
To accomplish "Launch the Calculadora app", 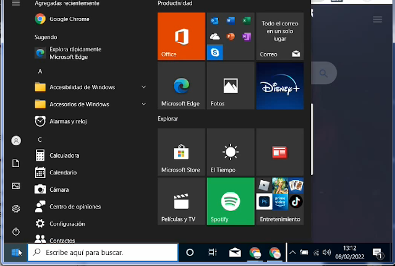I will click(x=57, y=155).
